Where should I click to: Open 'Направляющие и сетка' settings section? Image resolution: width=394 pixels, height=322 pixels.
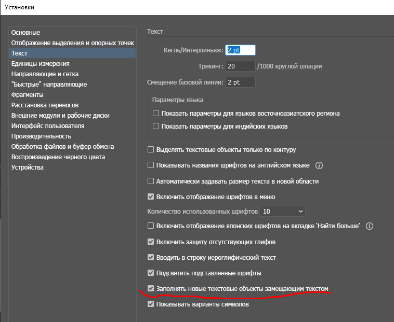point(44,74)
